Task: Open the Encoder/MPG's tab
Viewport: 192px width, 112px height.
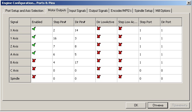Action: pyautogui.click(x=121, y=11)
